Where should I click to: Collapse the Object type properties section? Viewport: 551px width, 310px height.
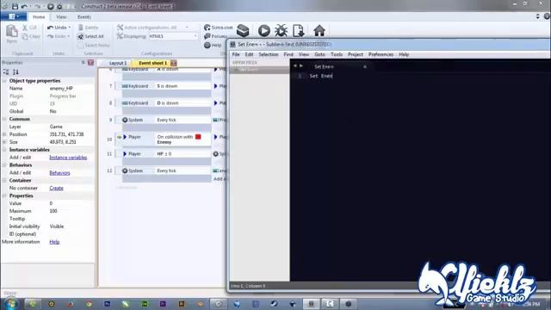tap(4, 81)
